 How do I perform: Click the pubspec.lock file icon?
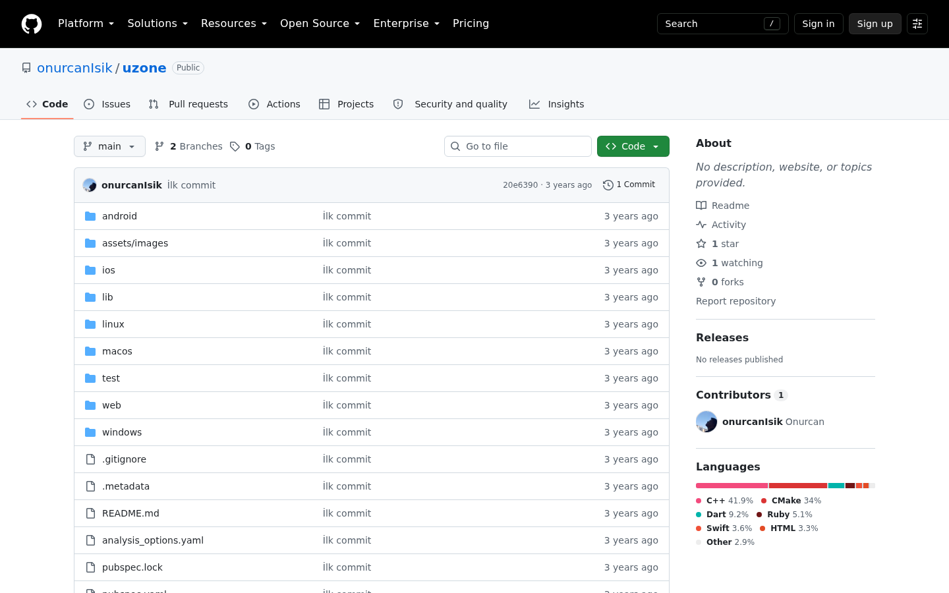(x=90, y=567)
